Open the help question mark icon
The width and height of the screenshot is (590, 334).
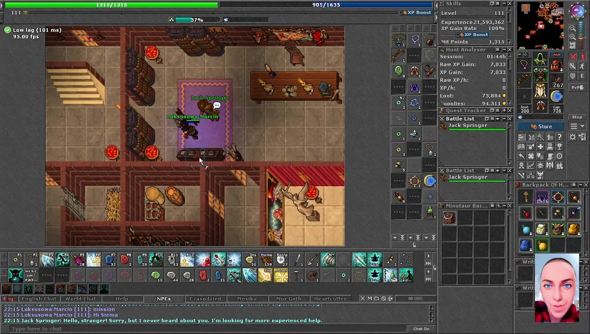pos(560,137)
